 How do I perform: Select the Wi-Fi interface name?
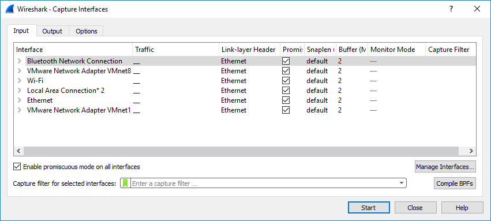coord(35,81)
